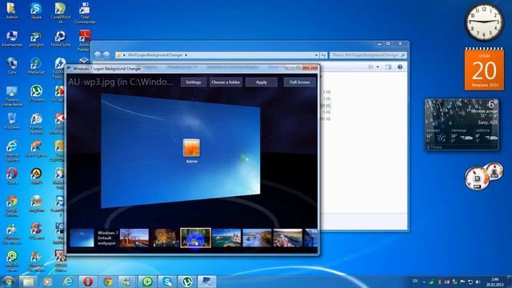Open Skype from the taskbar

coord(167,282)
